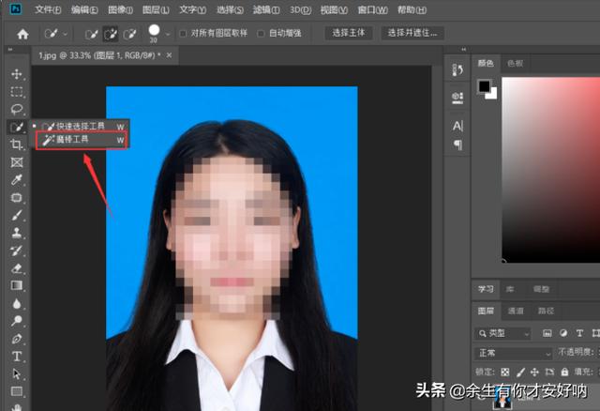Toggle the 自动增强 checkbox
Screen dimensions: 600x411
click(x=262, y=34)
